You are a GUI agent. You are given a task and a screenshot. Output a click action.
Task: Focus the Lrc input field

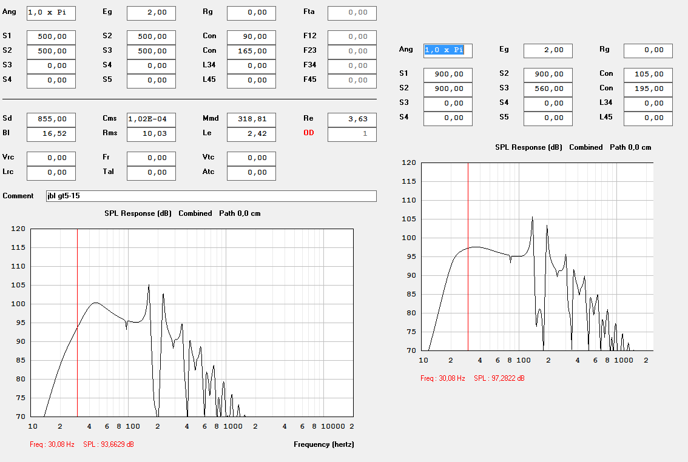pyautogui.click(x=51, y=173)
